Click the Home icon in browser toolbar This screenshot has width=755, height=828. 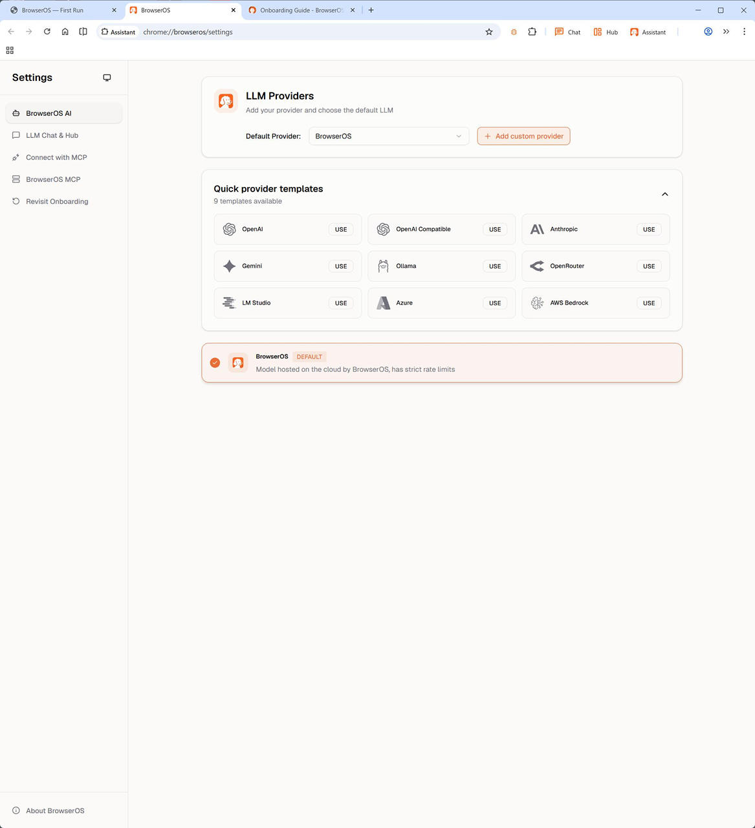pyautogui.click(x=65, y=32)
